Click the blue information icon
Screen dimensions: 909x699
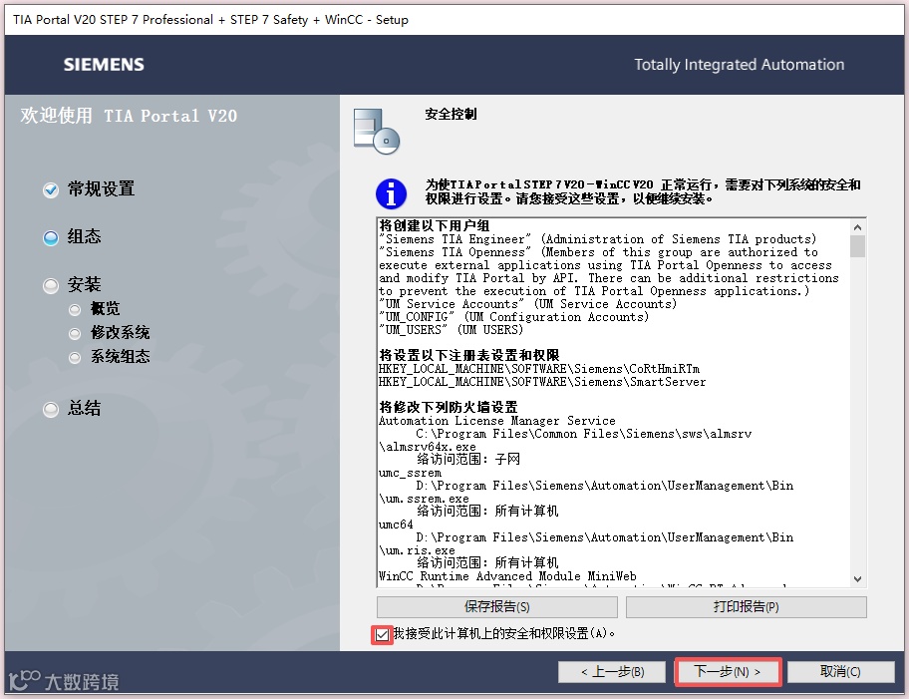[392, 193]
